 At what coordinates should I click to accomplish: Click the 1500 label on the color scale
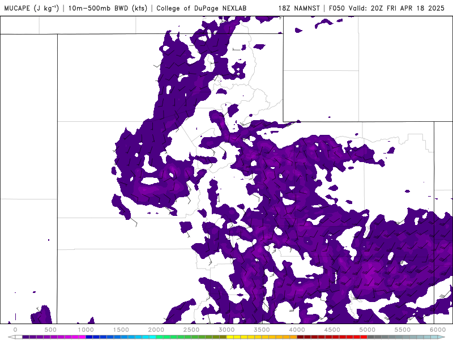pyautogui.click(x=121, y=330)
